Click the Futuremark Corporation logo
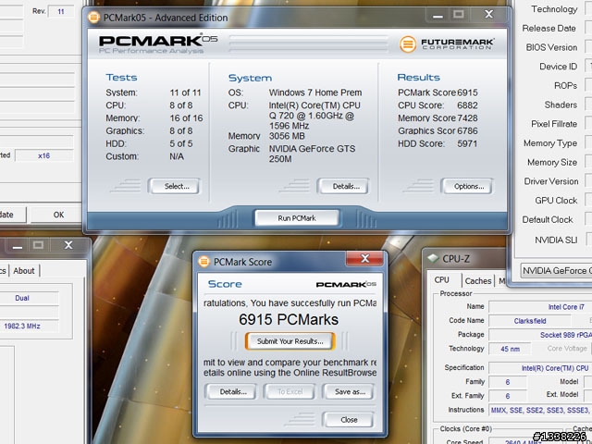 click(447, 44)
